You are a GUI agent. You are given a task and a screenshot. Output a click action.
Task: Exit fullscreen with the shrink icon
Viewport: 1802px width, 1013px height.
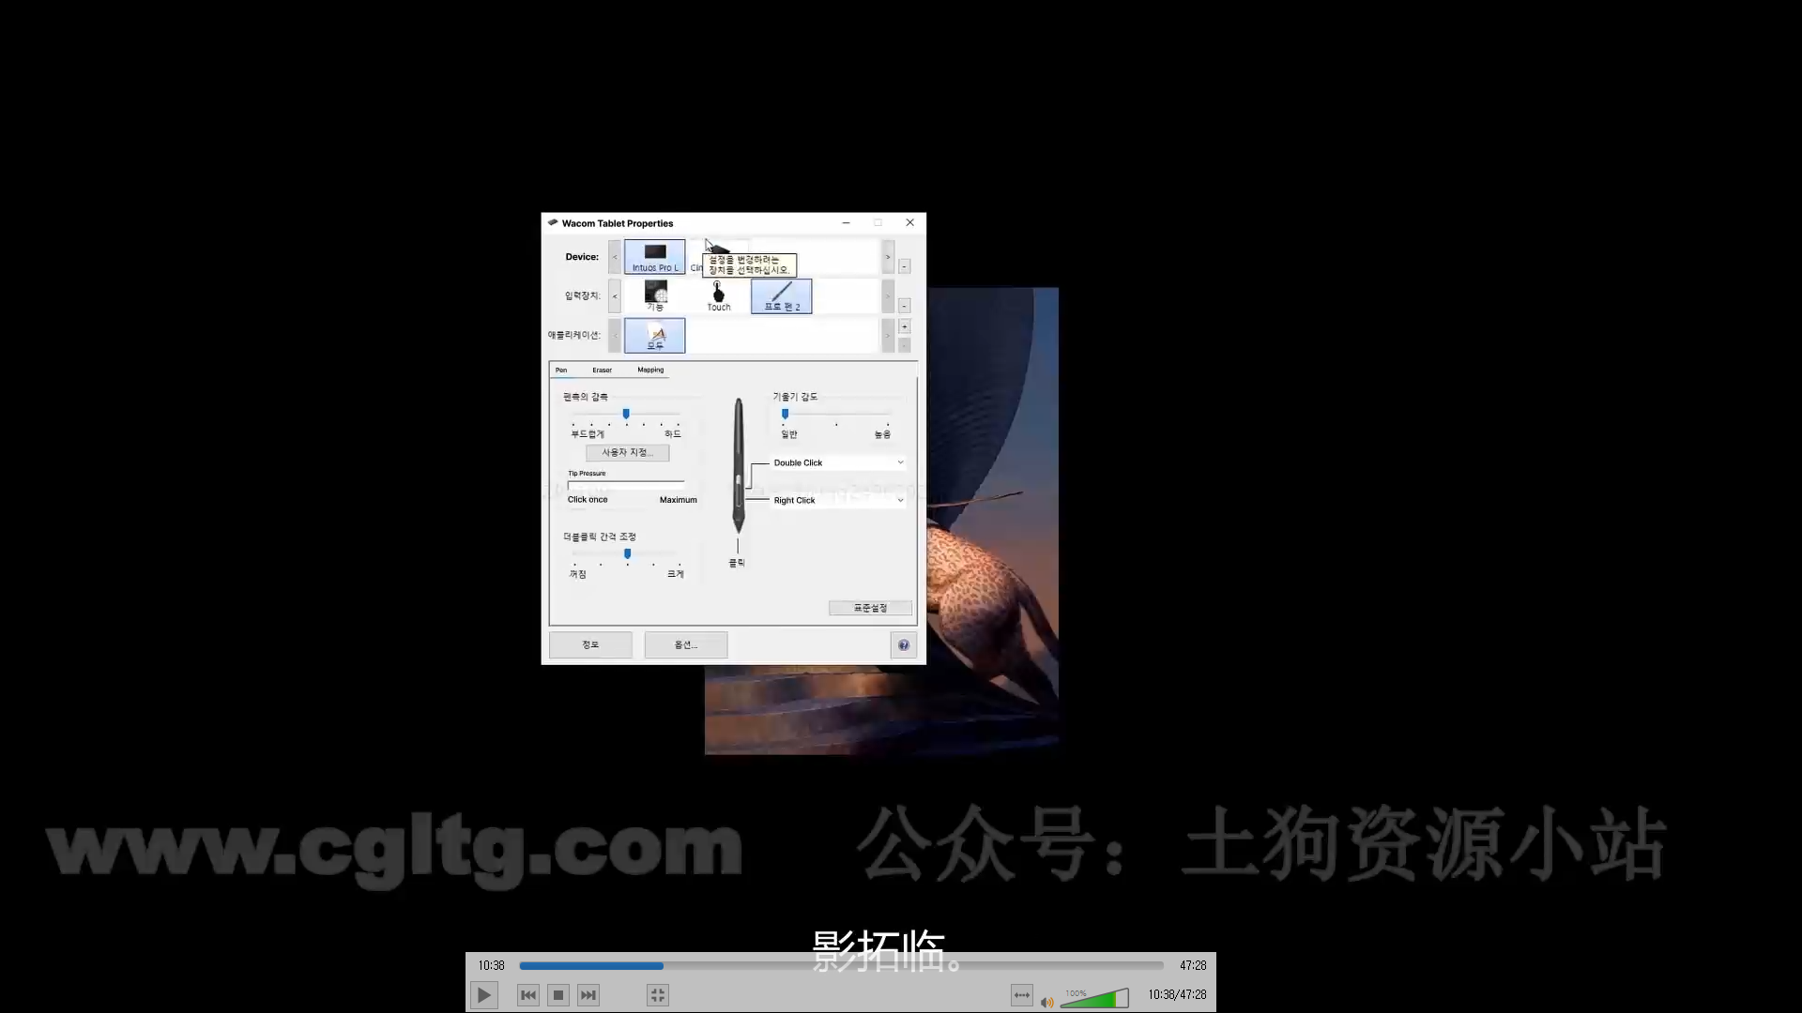657,995
